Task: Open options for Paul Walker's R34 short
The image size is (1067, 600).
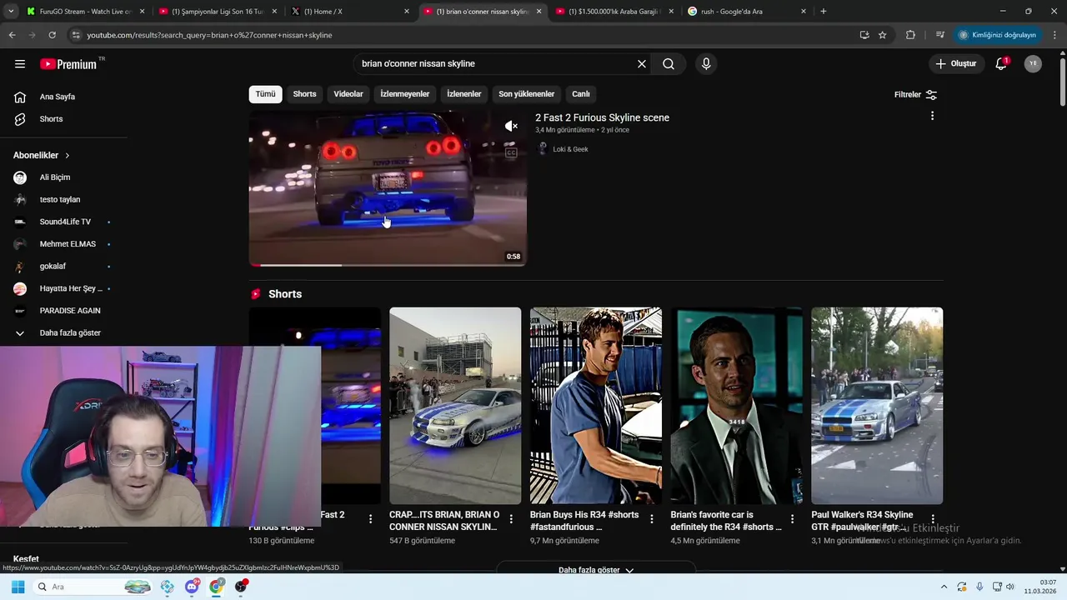Action: click(x=933, y=519)
